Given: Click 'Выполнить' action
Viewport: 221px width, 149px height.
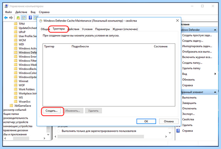Looking at the screenshot, I should [x=189, y=98].
